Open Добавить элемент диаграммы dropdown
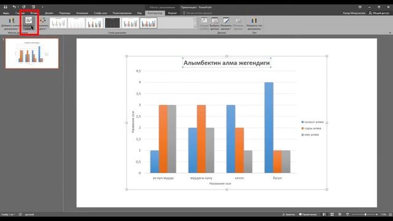The width and height of the screenshot is (393, 221). (x=11, y=24)
